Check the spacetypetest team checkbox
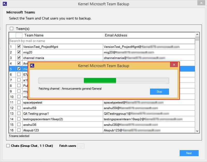The image size is (207, 162). pyautogui.click(x=19, y=102)
